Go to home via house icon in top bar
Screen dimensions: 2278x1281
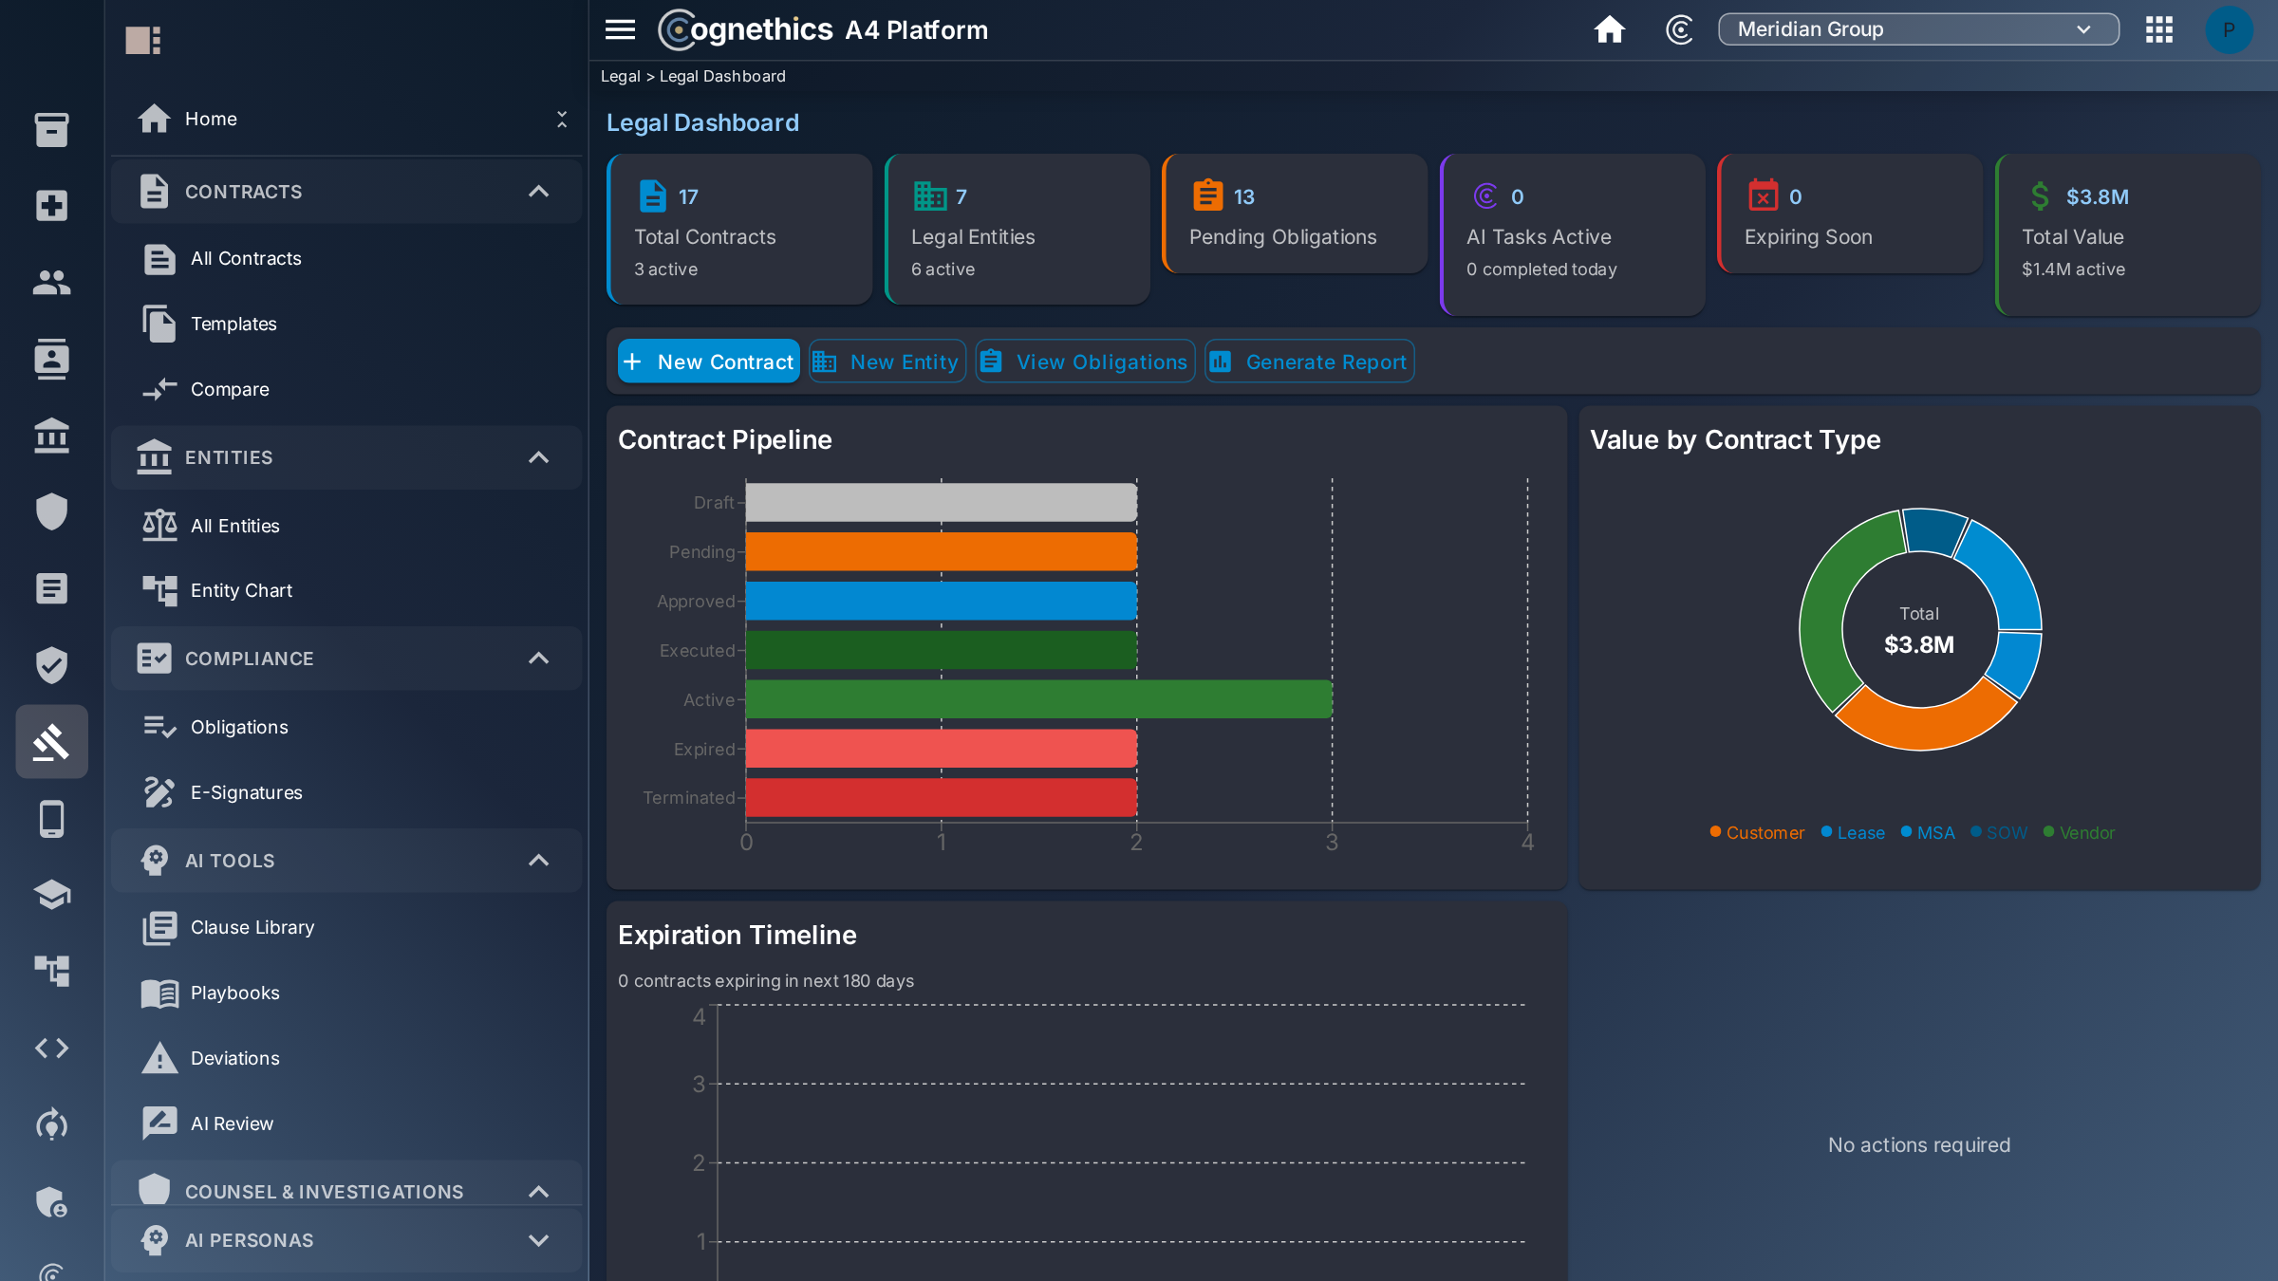[x=1609, y=29]
